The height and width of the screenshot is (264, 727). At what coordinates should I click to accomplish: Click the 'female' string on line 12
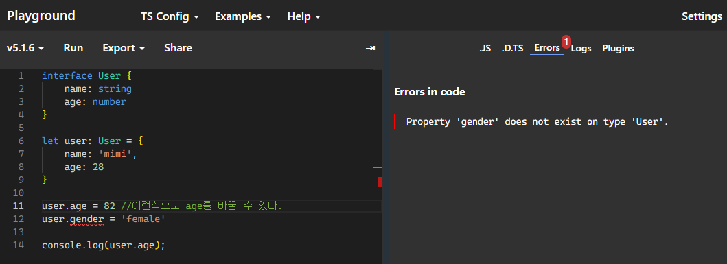[143, 219]
